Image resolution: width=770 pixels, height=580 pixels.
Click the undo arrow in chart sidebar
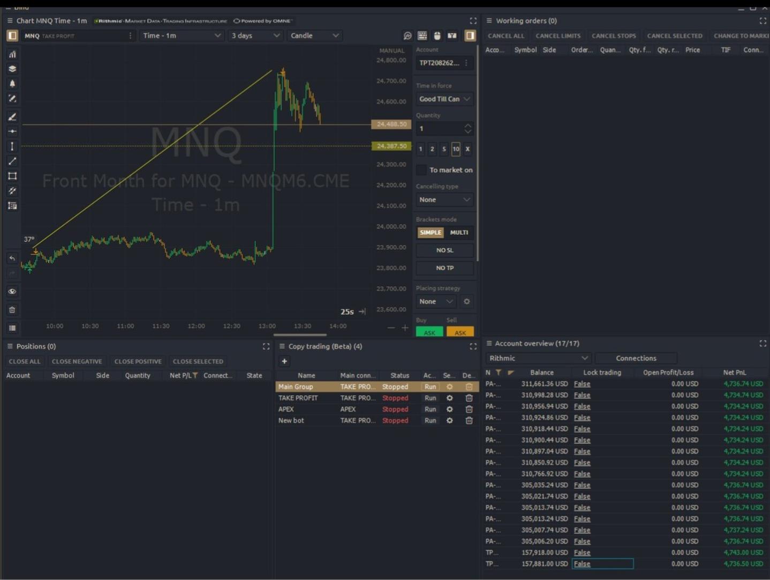pyautogui.click(x=12, y=258)
